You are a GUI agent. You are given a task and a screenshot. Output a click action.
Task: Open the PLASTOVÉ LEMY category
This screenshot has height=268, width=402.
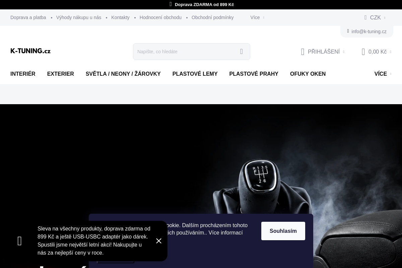coord(195,74)
